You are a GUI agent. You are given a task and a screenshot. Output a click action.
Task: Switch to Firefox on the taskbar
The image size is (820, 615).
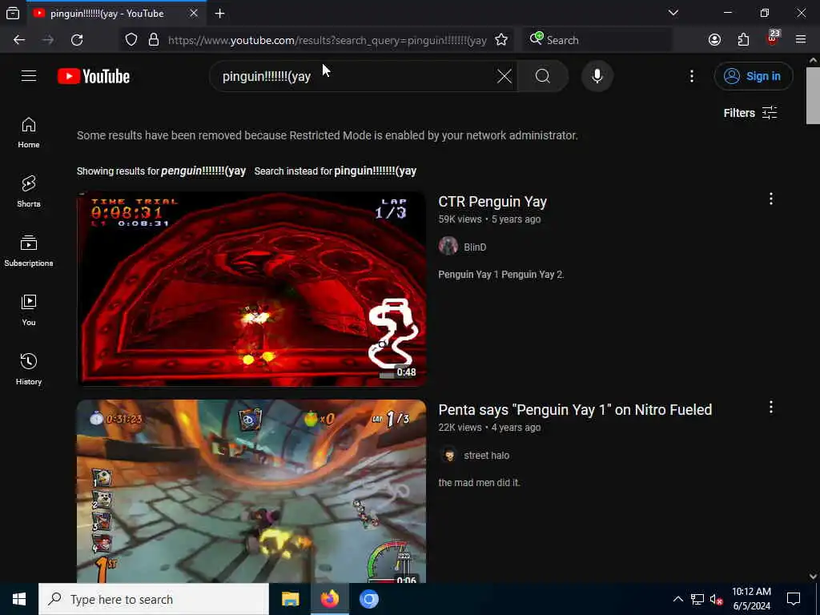coord(329,599)
